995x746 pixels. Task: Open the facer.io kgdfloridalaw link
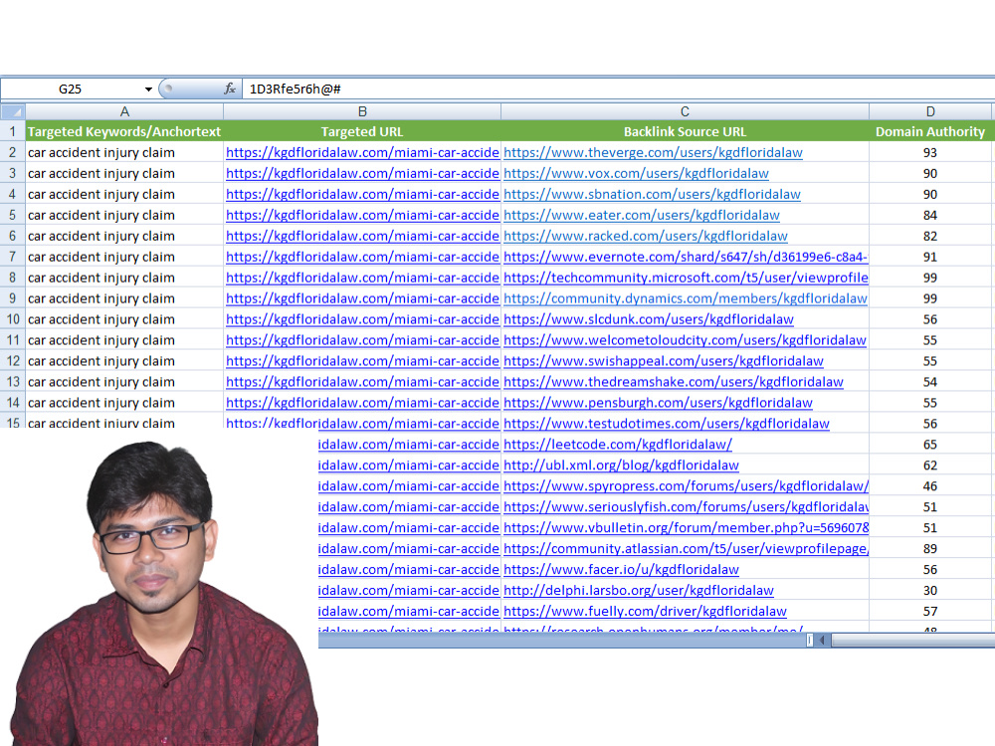click(621, 570)
